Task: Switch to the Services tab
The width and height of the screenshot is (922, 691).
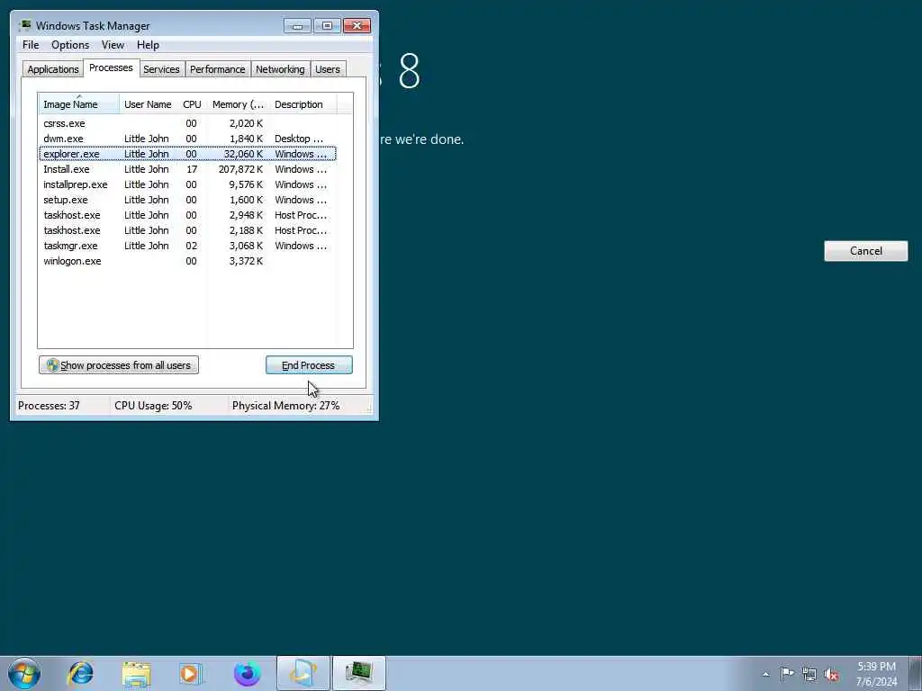Action: click(x=161, y=69)
